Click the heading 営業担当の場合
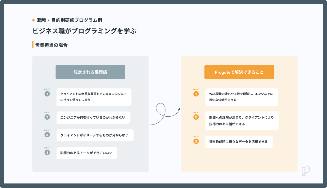327x188 pixels. point(51,45)
